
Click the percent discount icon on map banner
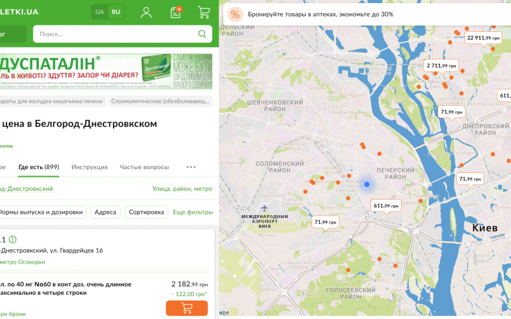pyautogui.click(x=236, y=14)
